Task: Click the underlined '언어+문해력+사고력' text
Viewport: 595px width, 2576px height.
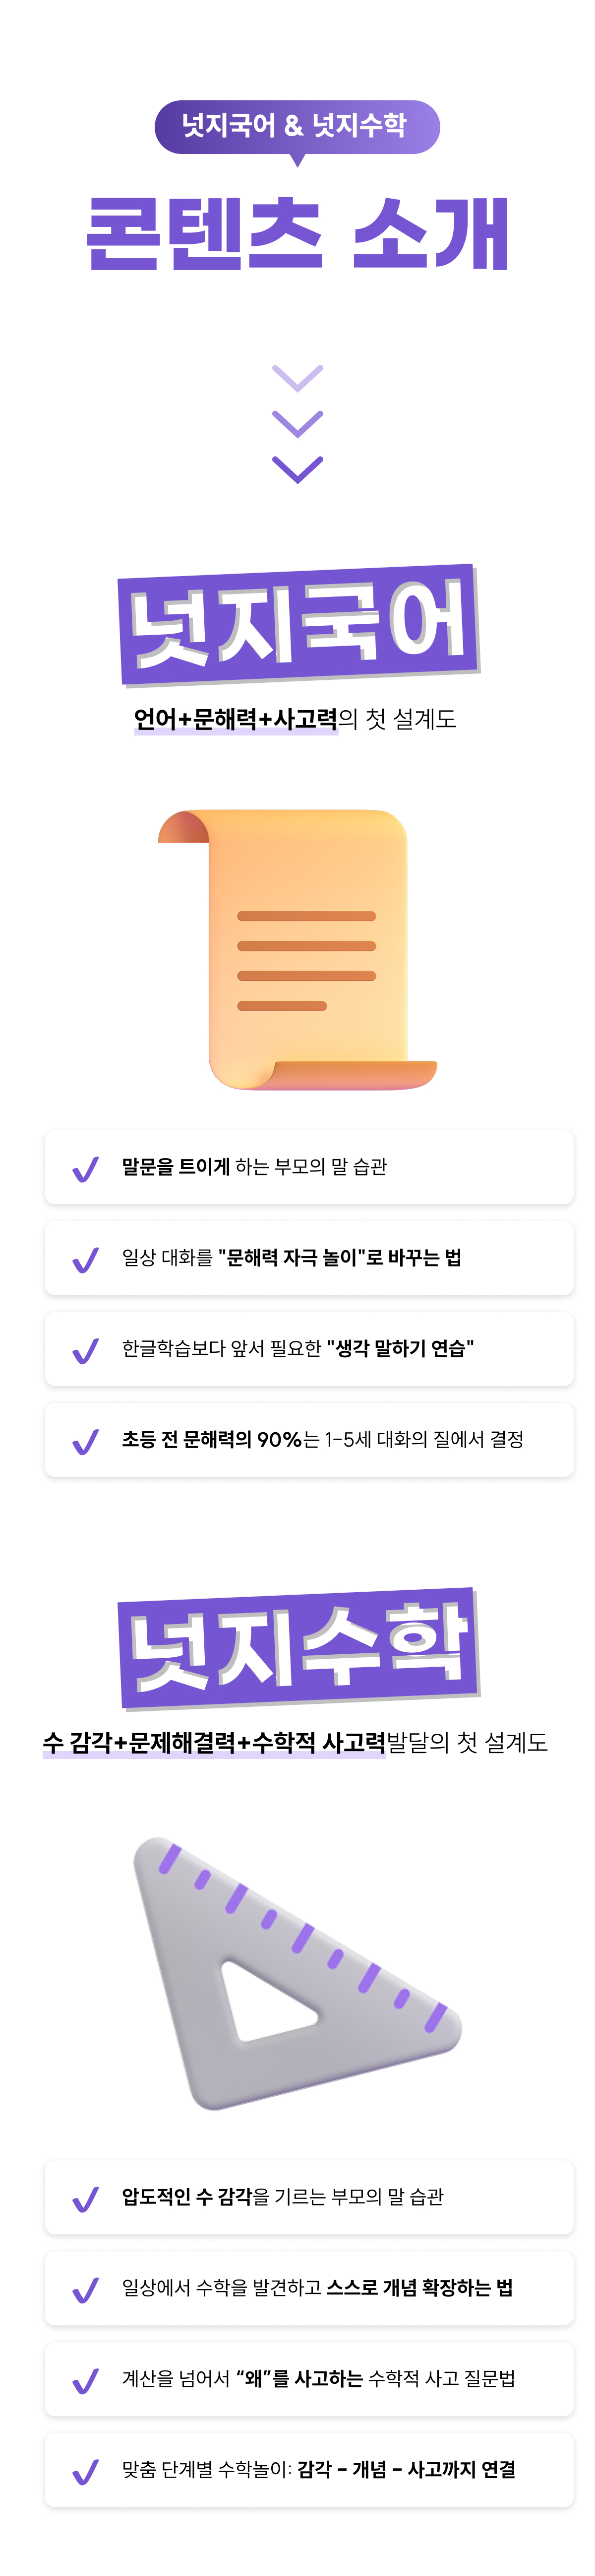Action: click(236, 719)
